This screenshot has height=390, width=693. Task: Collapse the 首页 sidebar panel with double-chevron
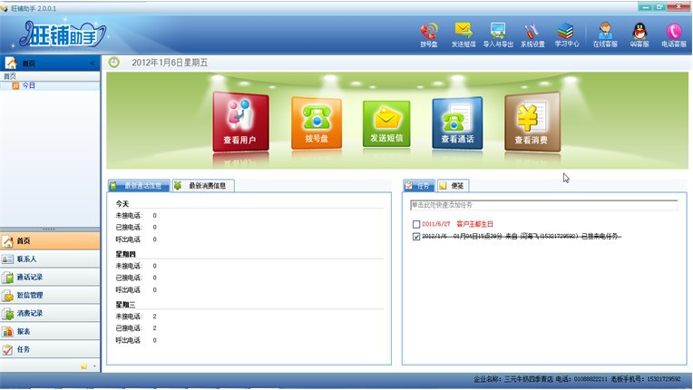point(92,63)
